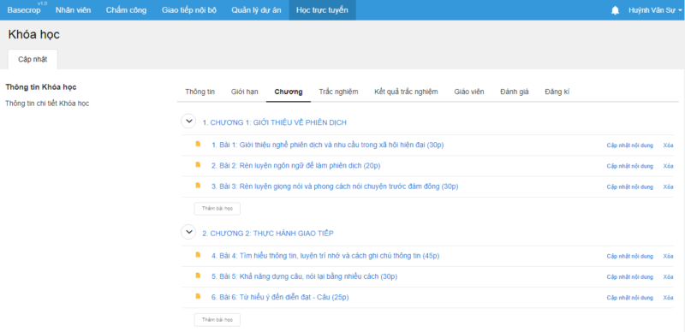The width and height of the screenshot is (685, 332).
Task: Click the file icon beside Bài 3
Action: [x=198, y=185]
